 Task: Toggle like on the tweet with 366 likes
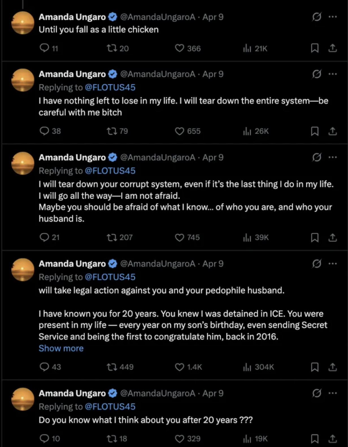[x=180, y=48]
